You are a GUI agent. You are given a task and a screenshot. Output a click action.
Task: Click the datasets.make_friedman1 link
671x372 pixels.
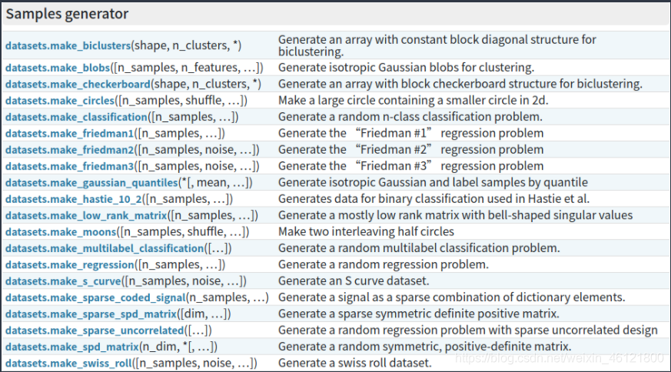(69, 133)
